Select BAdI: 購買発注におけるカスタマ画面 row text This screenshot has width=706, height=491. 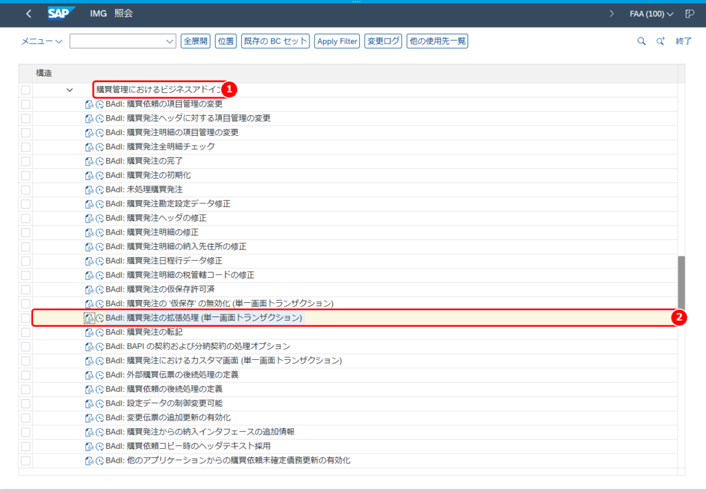coord(224,361)
